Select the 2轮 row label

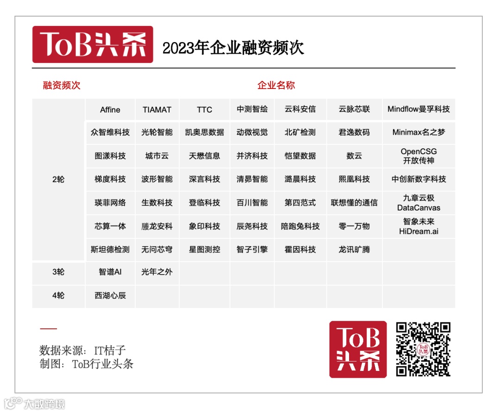click(58, 180)
